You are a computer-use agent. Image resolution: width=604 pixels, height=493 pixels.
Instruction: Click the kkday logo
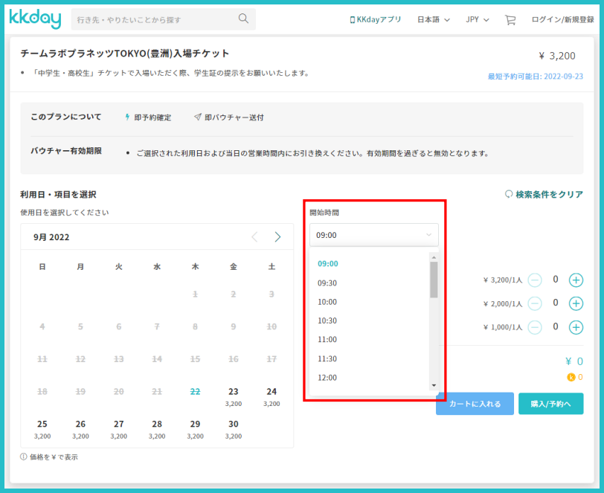pos(35,19)
